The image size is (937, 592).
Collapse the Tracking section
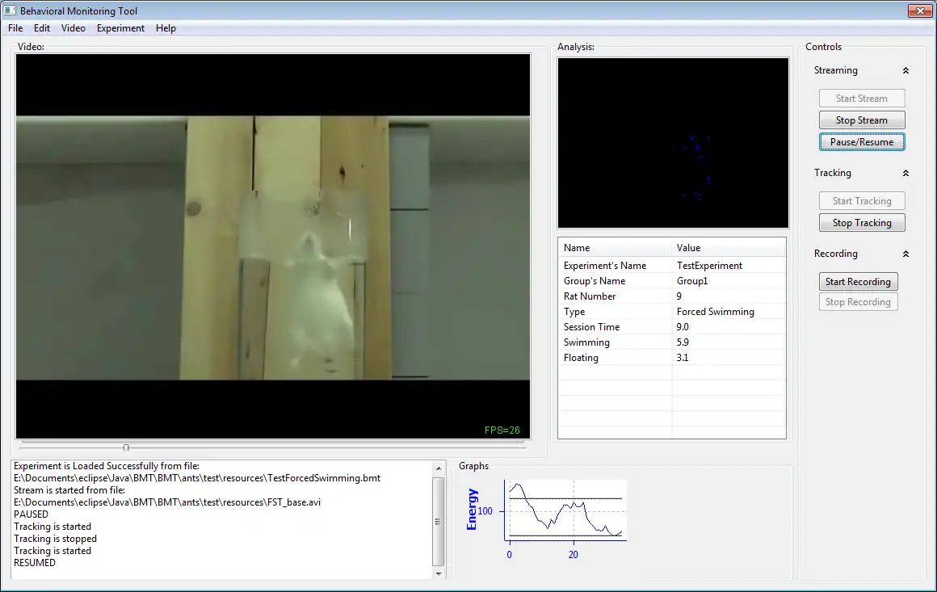pos(905,174)
